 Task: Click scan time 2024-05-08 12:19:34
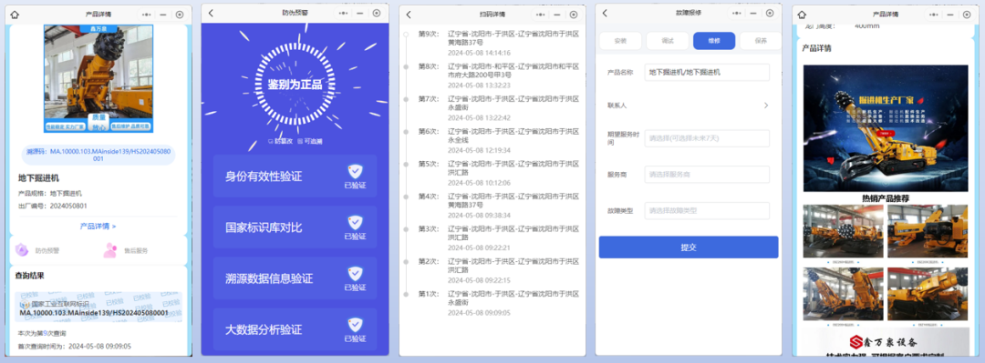(x=479, y=150)
